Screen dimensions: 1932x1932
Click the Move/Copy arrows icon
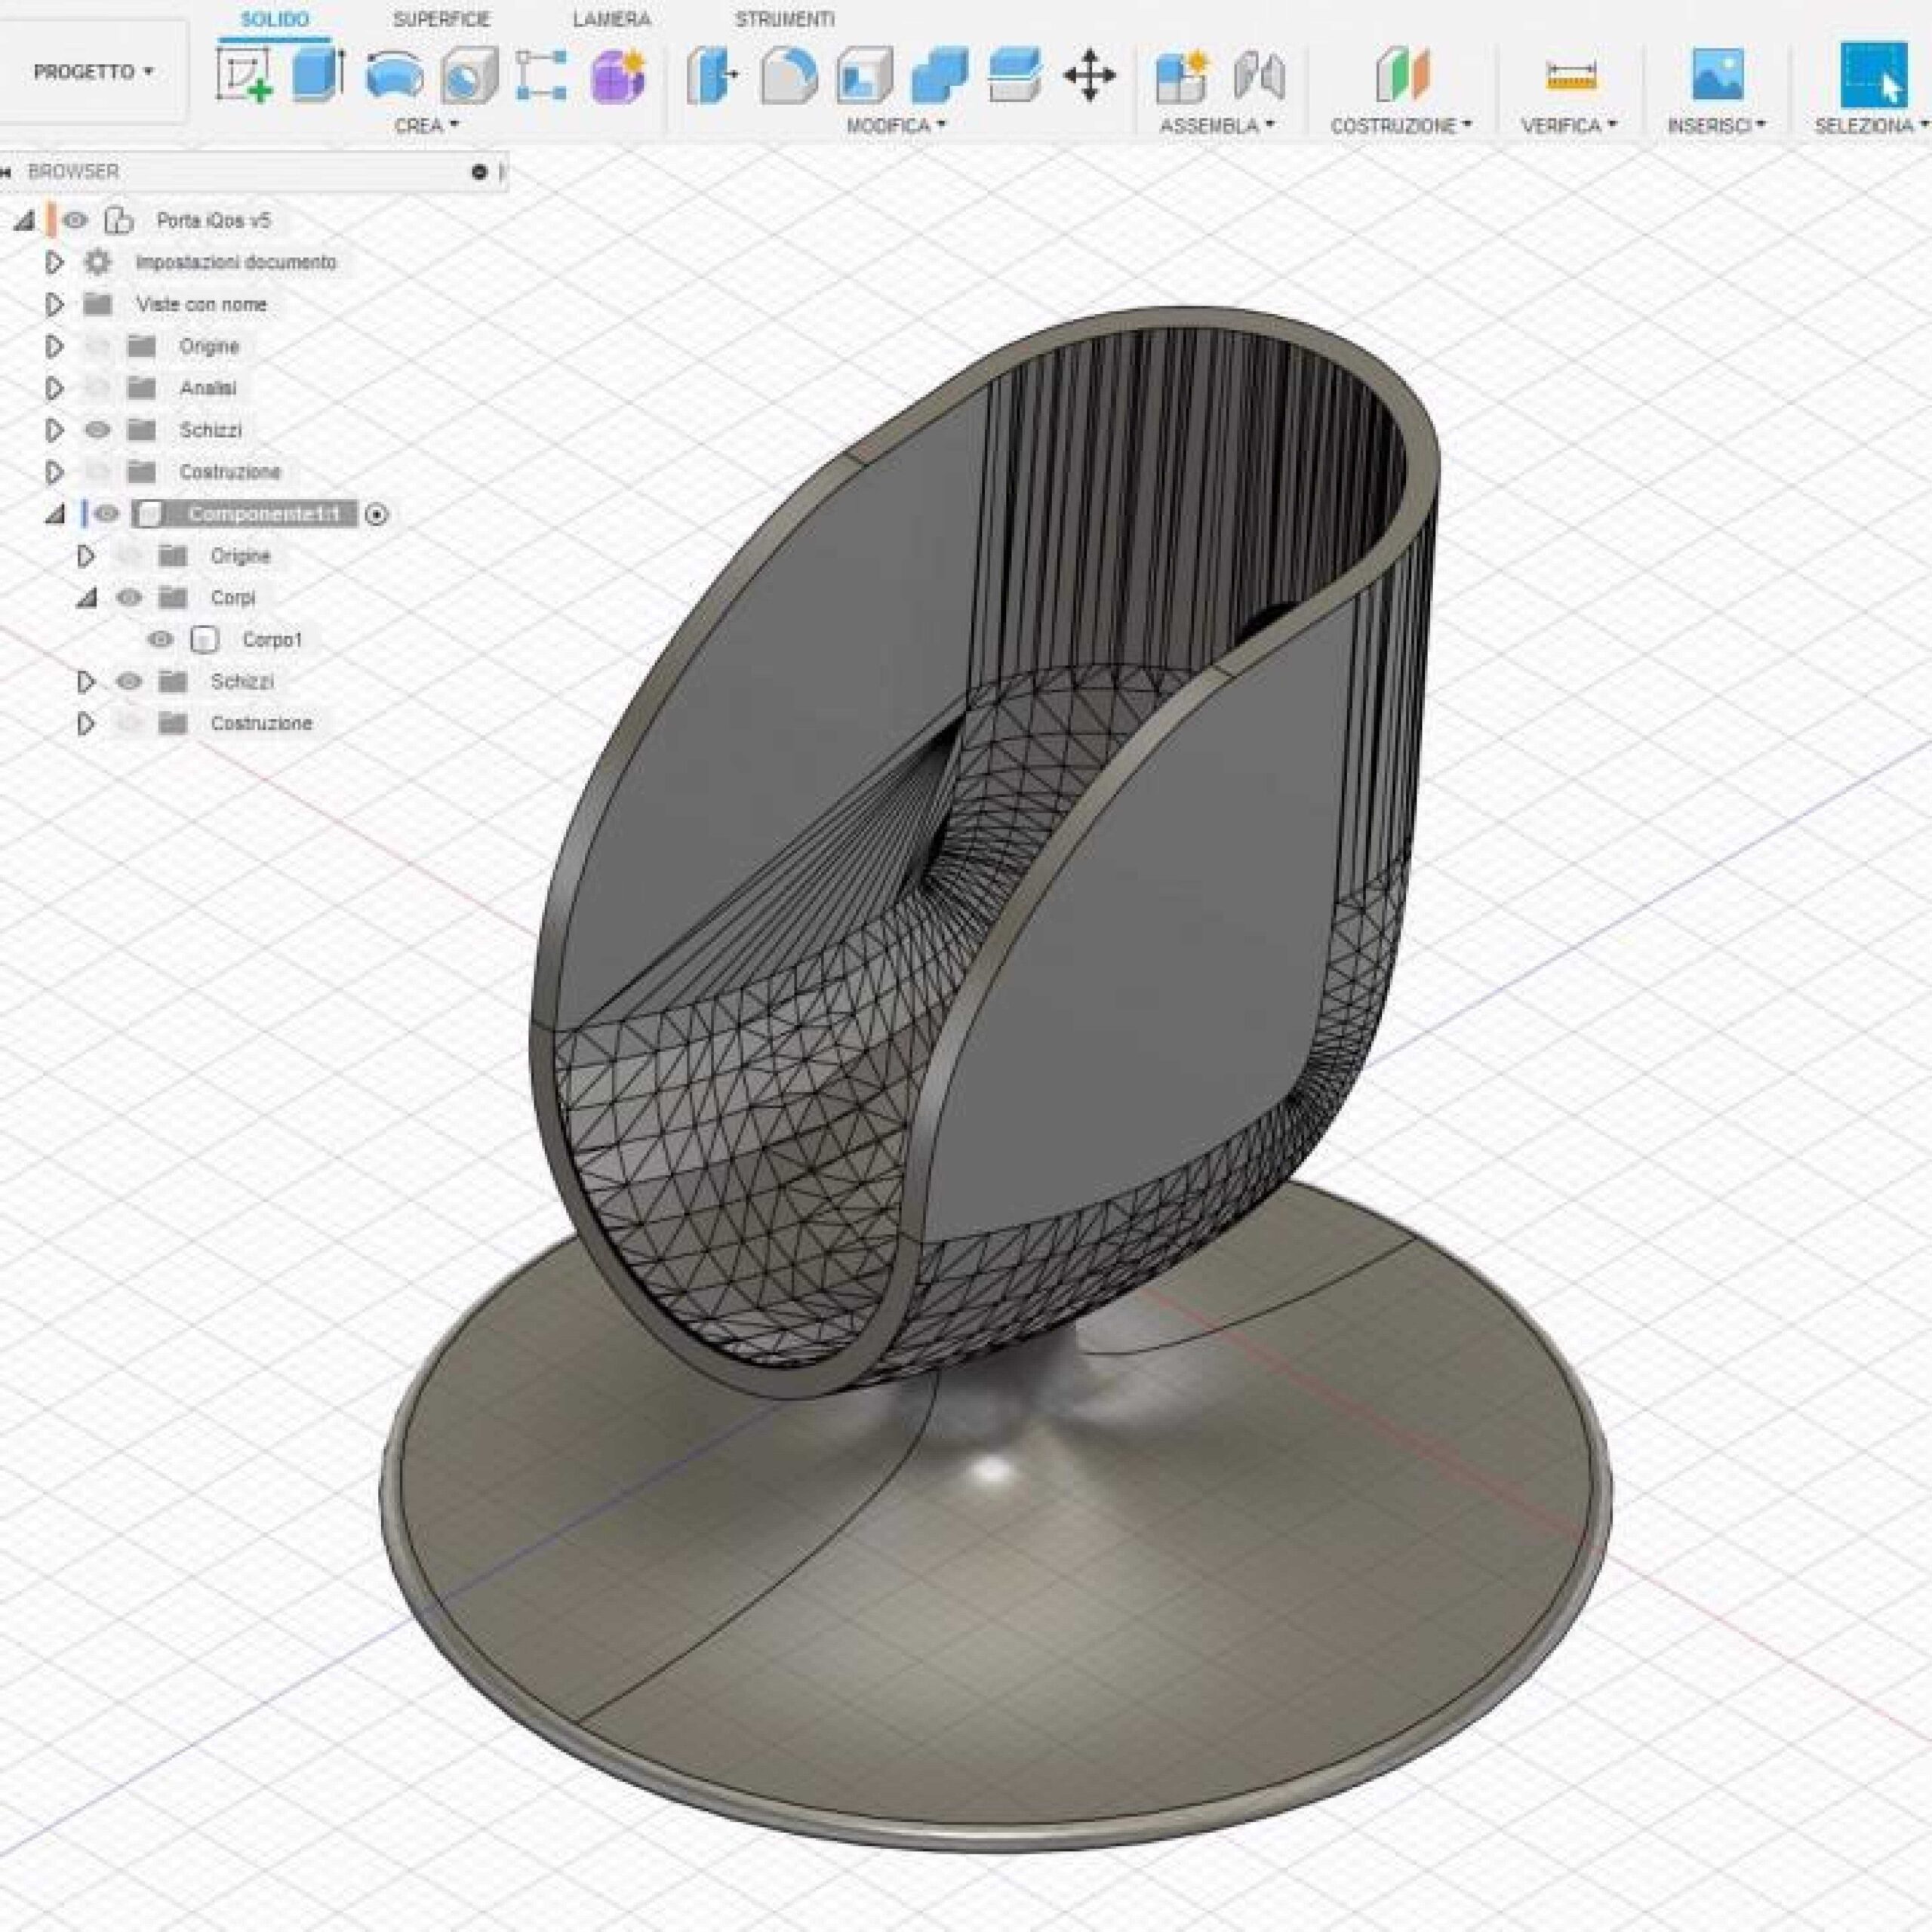tap(1089, 76)
